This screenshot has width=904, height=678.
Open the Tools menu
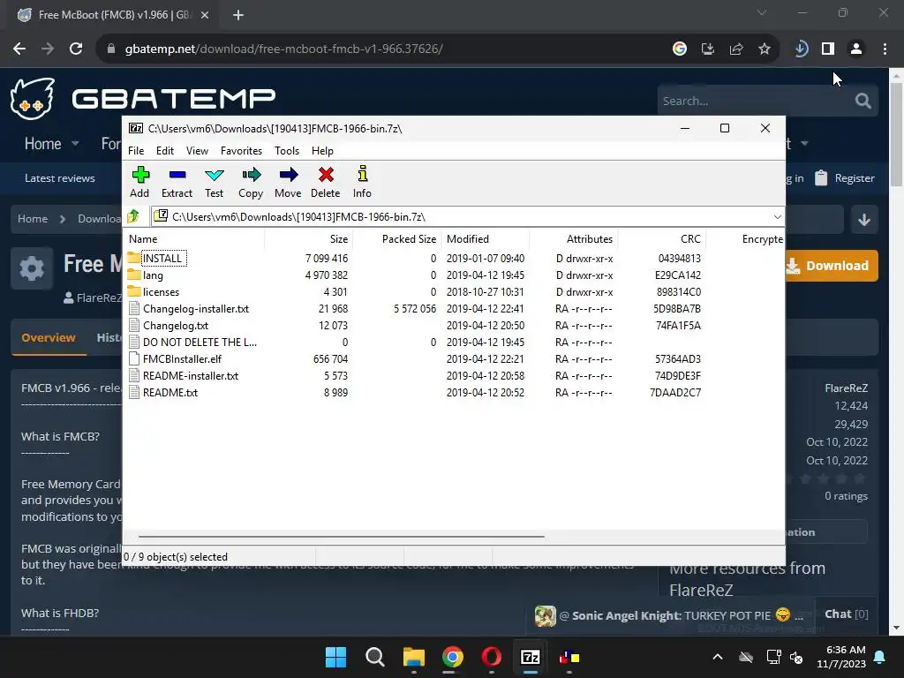point(287,151)
